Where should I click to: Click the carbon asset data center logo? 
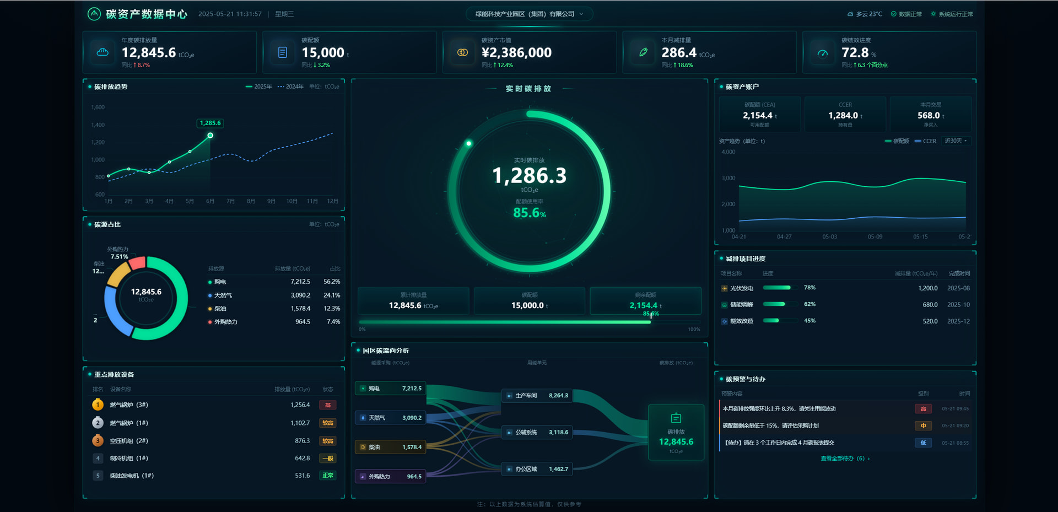pyautogui.click(x=94, y=14)
